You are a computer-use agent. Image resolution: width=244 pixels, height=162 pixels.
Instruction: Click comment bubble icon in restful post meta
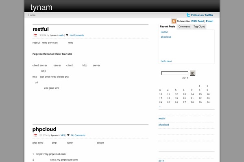point(67,35)
